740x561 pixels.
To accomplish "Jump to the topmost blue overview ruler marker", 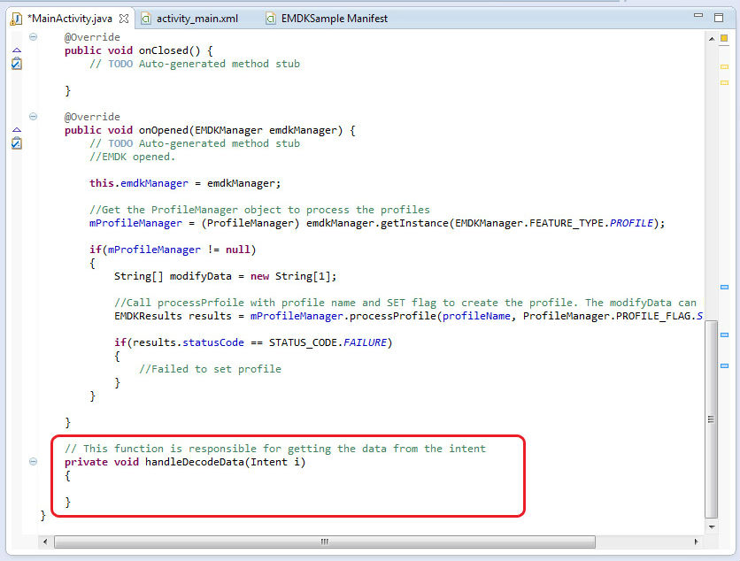I will (x=724, y=287).
